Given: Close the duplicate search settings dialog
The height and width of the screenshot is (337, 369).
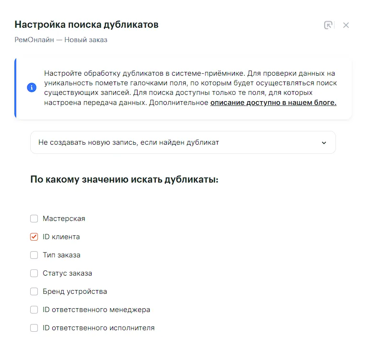Looking at the screenshot, I should 346,25.
